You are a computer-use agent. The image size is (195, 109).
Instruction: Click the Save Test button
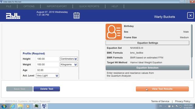(19, 89)
